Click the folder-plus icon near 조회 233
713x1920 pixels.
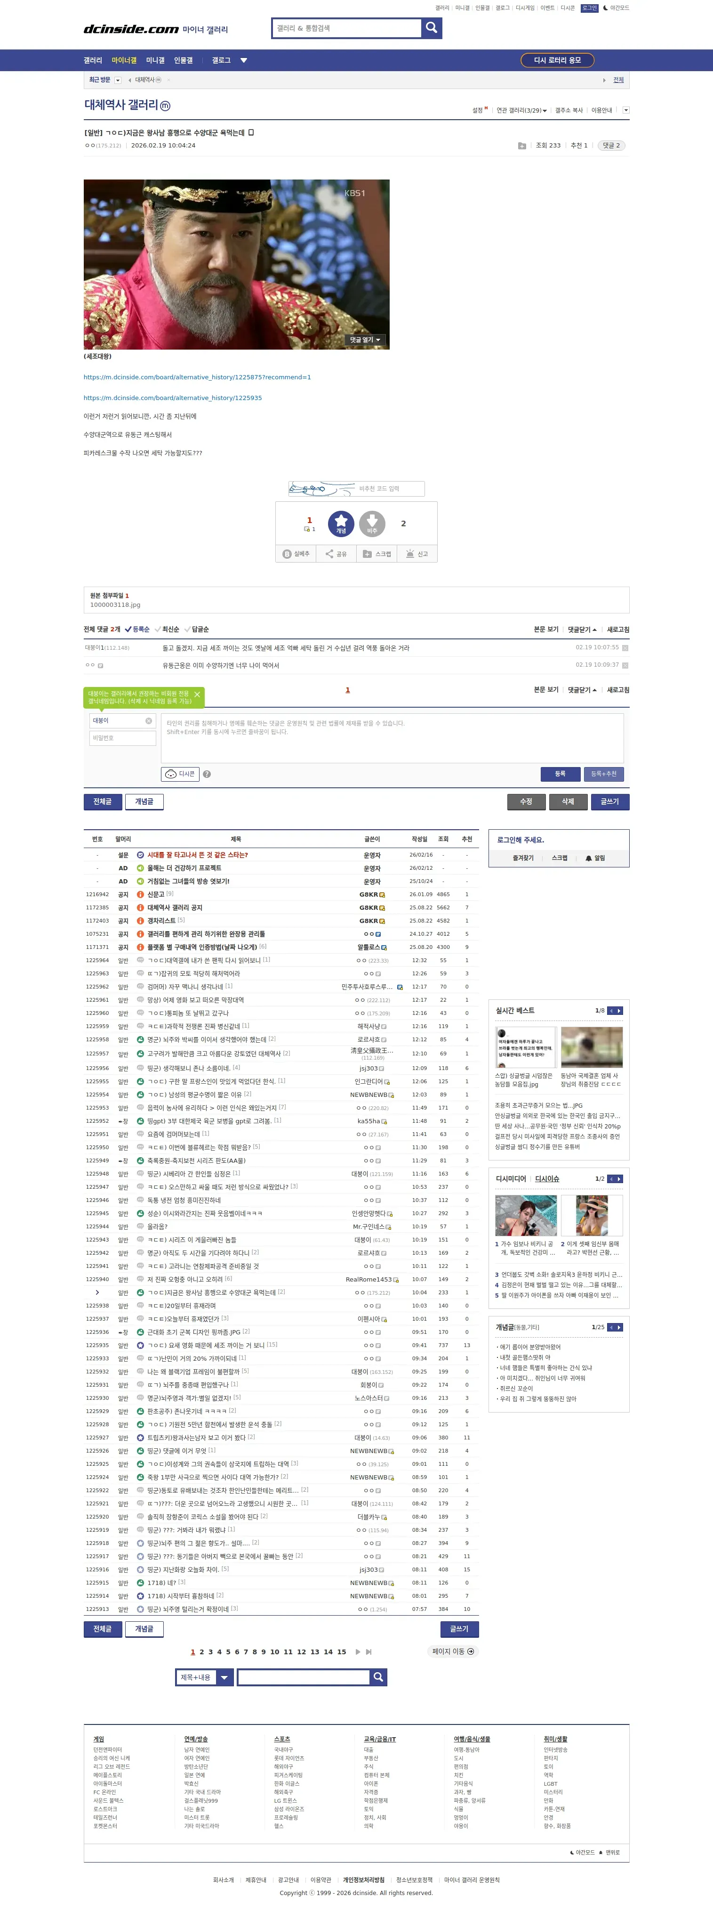coord(522,146)
